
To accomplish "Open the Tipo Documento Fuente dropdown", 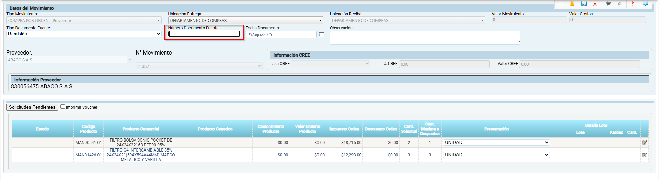I will pos(84,34).
